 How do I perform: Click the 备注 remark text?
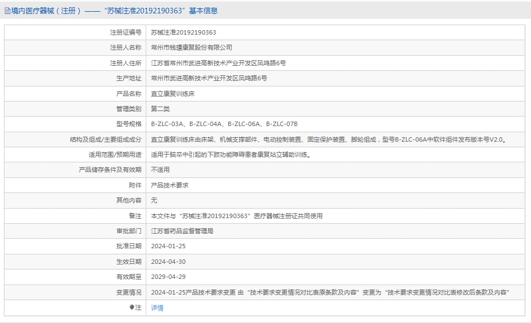pos(237,216)
